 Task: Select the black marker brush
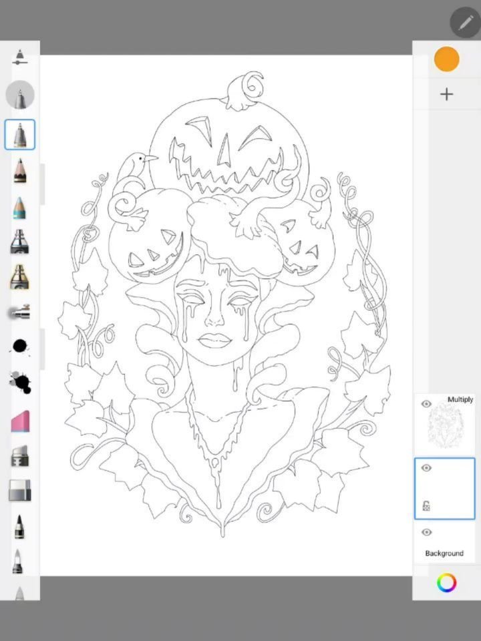(19, 242)
